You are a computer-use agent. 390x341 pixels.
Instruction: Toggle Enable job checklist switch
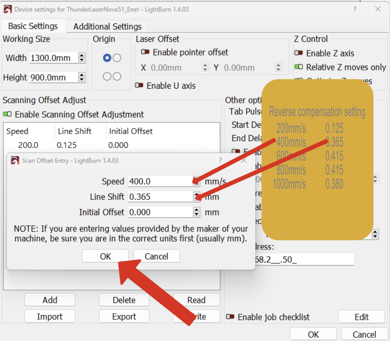[x=230, y=317]
